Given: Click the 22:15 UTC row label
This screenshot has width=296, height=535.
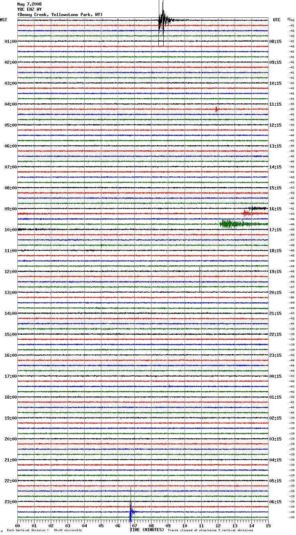Looking at the screenshot, I should tap(275, 334).
